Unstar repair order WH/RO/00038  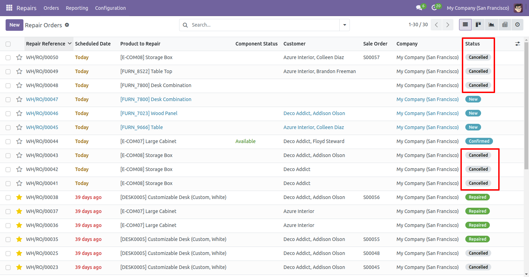[x=19, y=197]
